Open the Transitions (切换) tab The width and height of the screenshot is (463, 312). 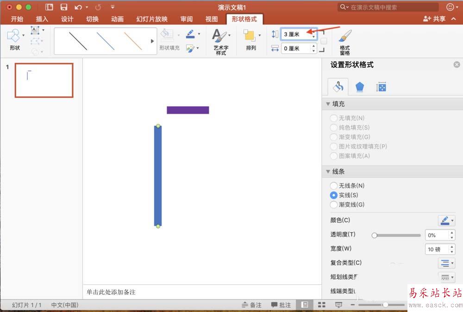[x=92, y=19]
